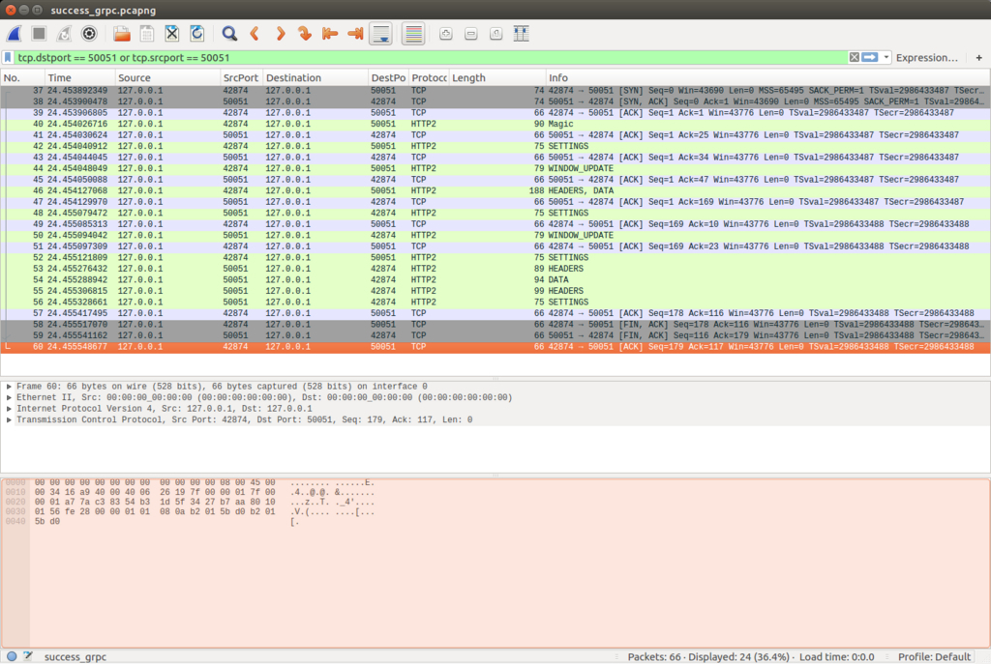Open the Expression… filter builder
The height and width of the screenshot is (664, 991).
926,57
